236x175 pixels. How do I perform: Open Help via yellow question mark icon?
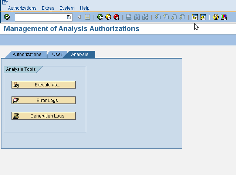tap(215, 17)
